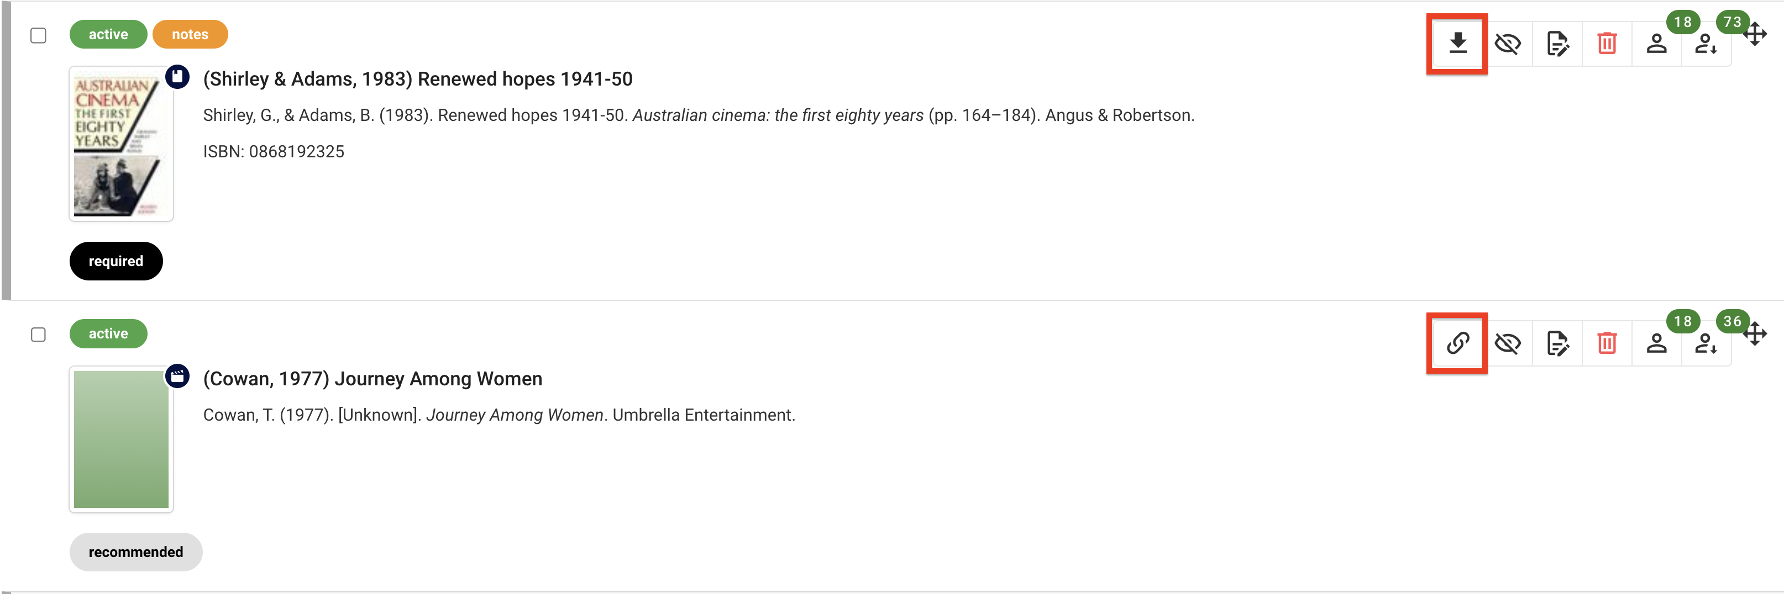Viewport: 1784px width, 594px height.
Task: Open the Journey Among Women title link
Action: click(x=372, y=379)
